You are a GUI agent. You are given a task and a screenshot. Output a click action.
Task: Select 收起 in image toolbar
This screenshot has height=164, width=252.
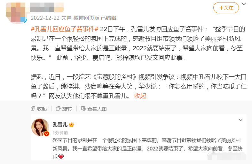(x=42, y=109)
